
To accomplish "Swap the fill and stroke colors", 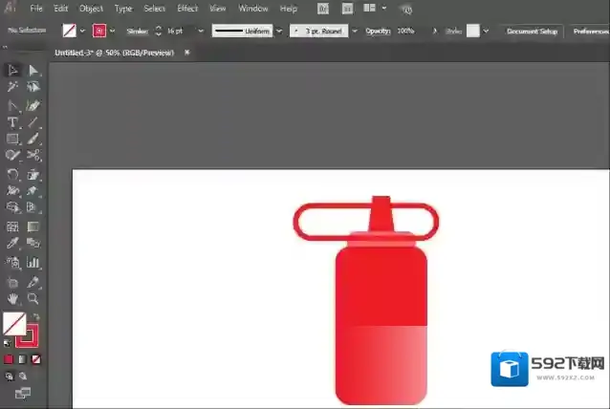I will (36, 317).
